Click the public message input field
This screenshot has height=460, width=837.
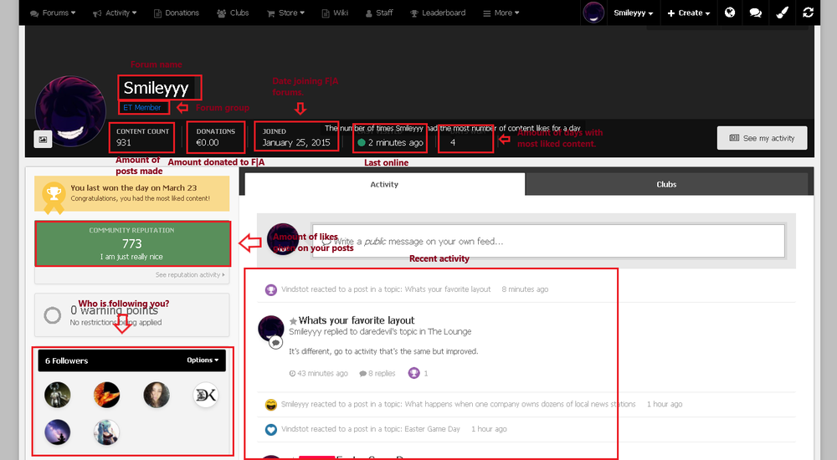[548, 241]
